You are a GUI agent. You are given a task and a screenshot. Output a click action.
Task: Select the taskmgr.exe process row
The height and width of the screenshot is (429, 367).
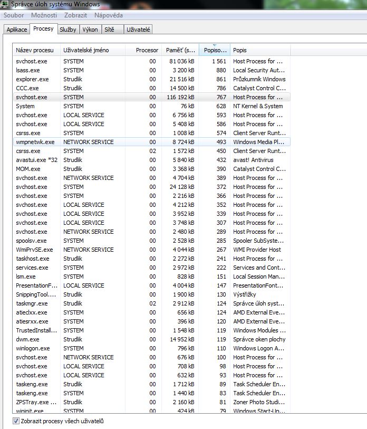point(151,303)
